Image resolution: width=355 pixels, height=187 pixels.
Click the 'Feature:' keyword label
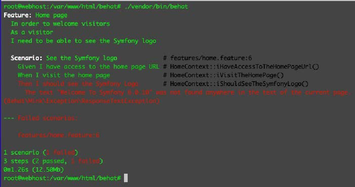[18, 15]
